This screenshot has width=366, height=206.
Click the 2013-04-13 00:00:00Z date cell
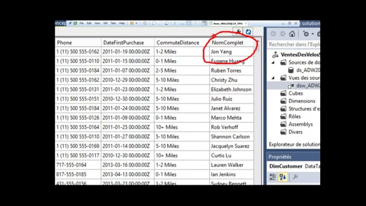(128, 174)
